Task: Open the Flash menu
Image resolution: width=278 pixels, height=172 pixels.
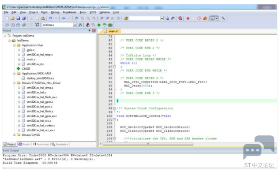Action: click(x=44, y=12)
